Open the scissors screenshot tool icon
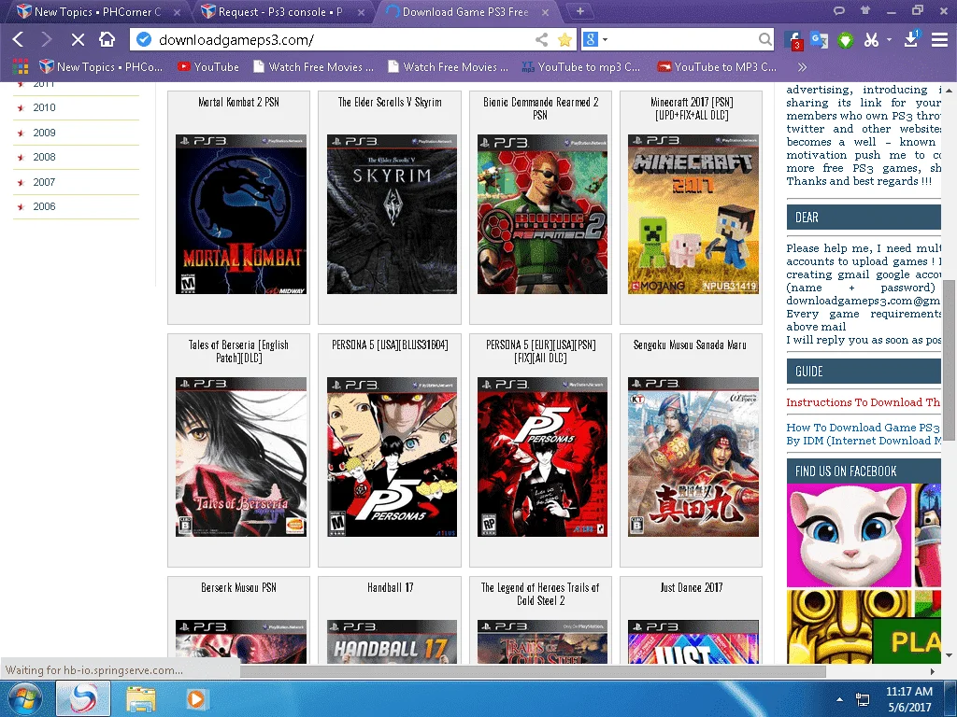 (x=872, y=40)
